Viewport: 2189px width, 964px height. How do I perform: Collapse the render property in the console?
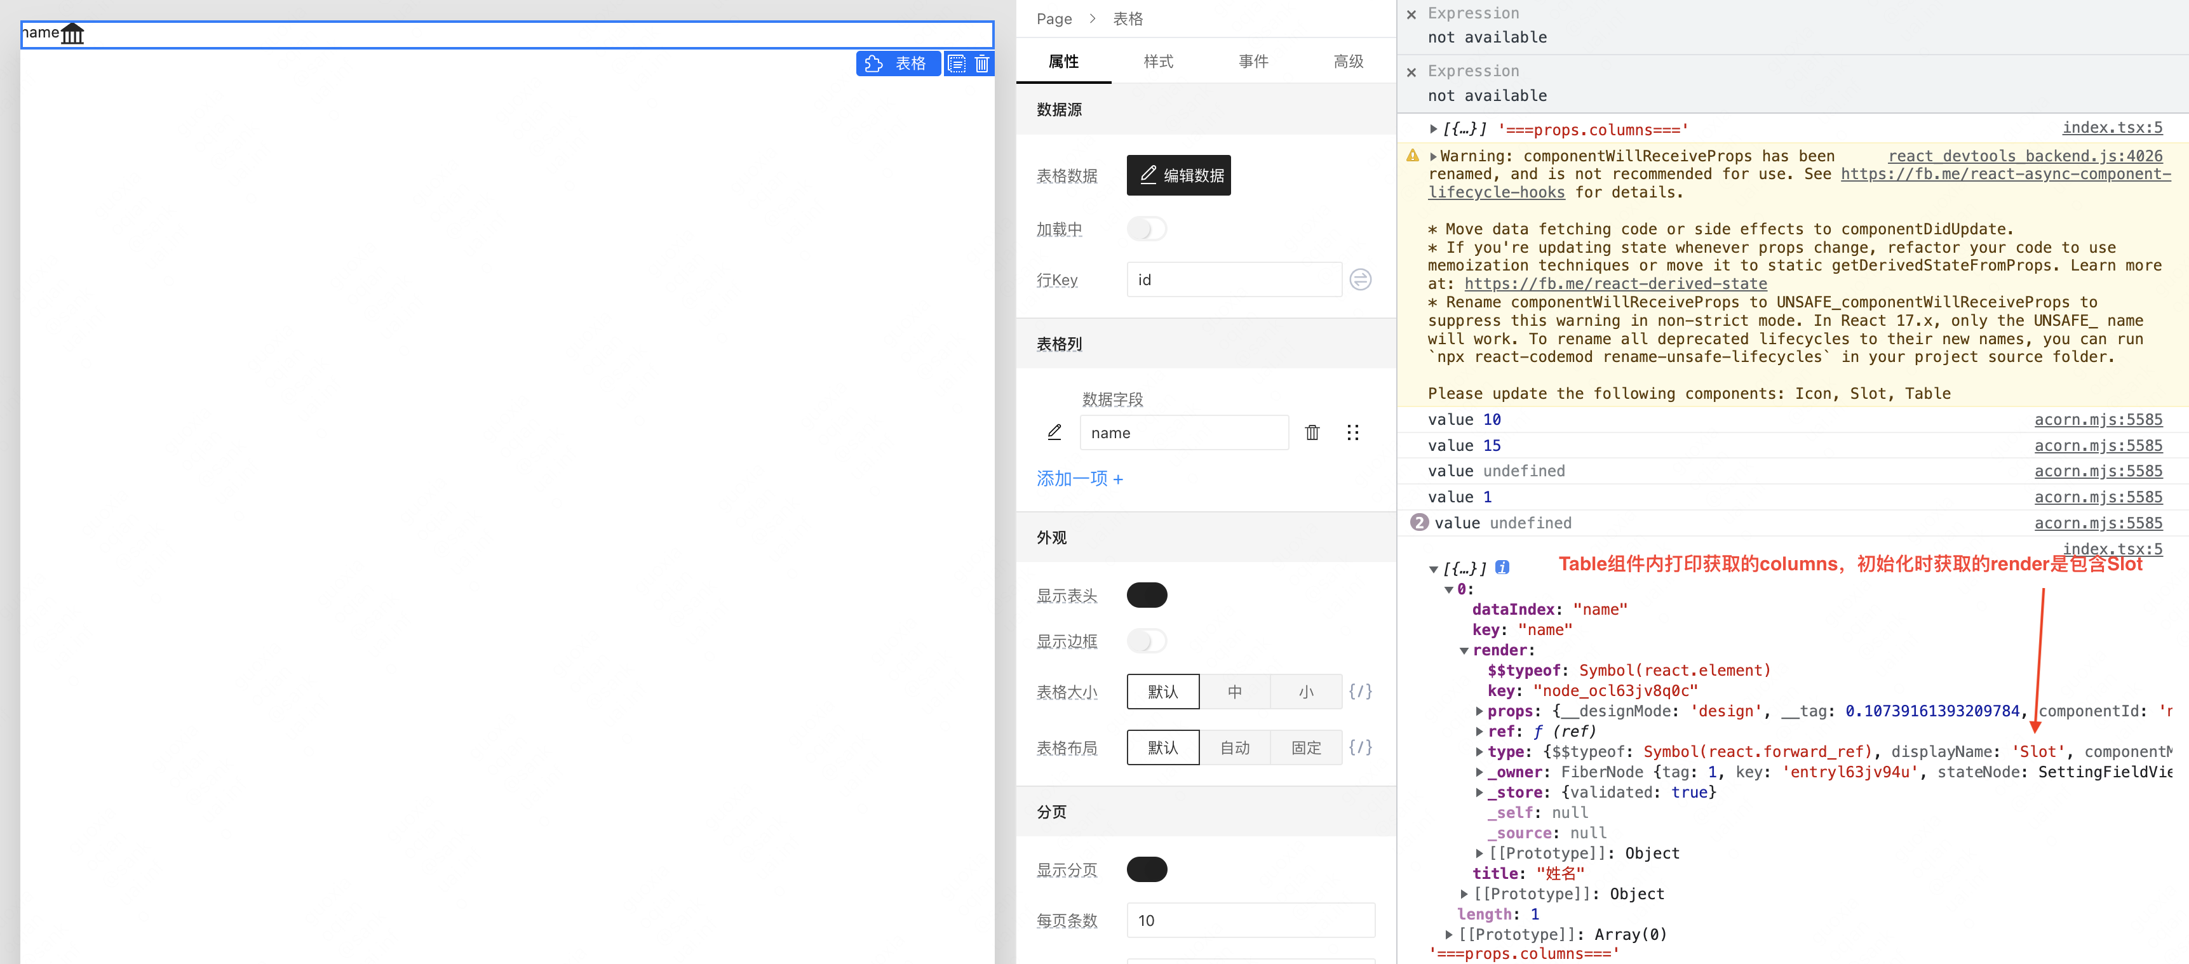[1464, 650]
